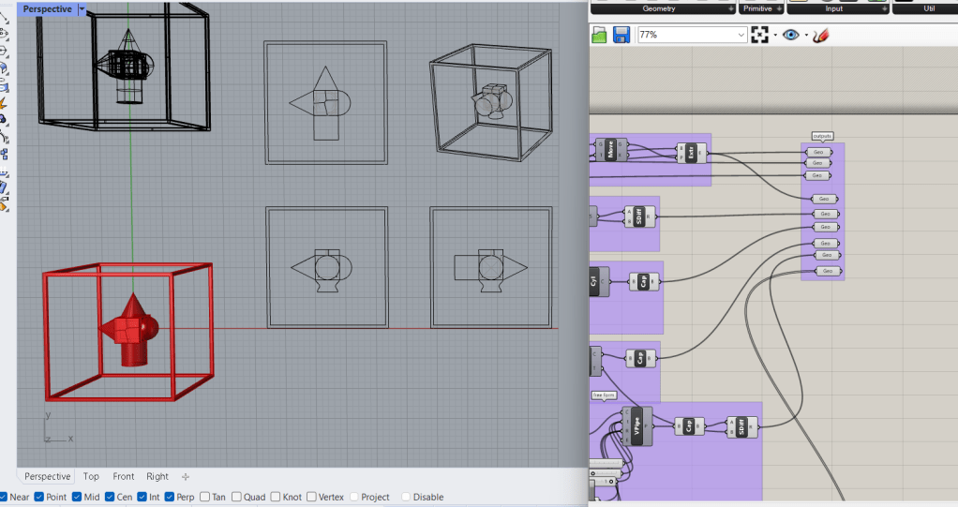Switch to the Top viewport tab
The image size is (958, 507).
click(x=91, y=476)
